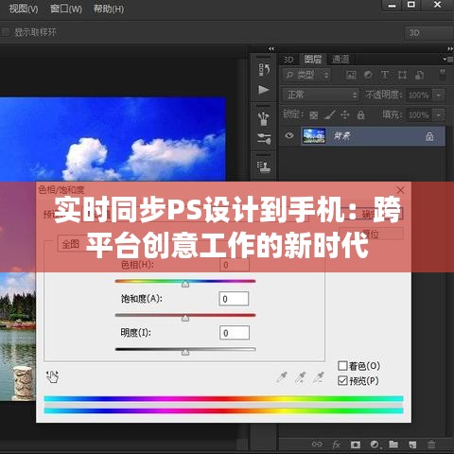Viewport: 454px width, 454px height.
Task: Click 色相(H) value input field
Action: [235, 265]
